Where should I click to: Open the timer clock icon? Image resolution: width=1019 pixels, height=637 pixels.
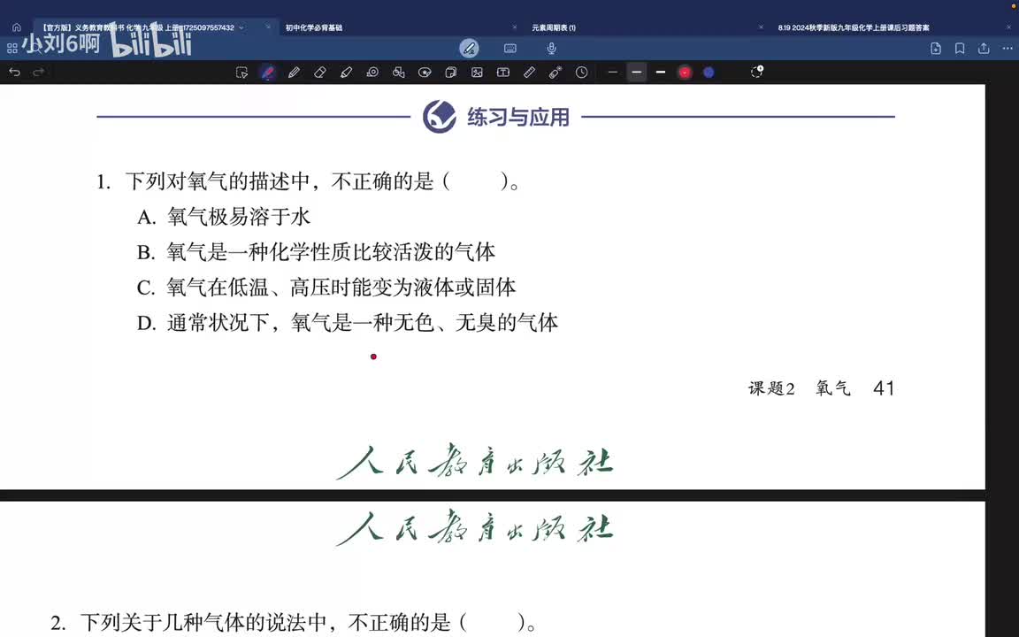pyautogui.click(x=582, y=73)
